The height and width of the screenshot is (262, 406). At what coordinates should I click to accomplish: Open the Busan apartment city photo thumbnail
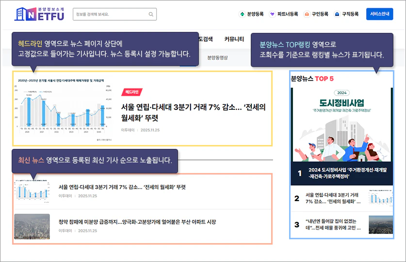[32, 226]
